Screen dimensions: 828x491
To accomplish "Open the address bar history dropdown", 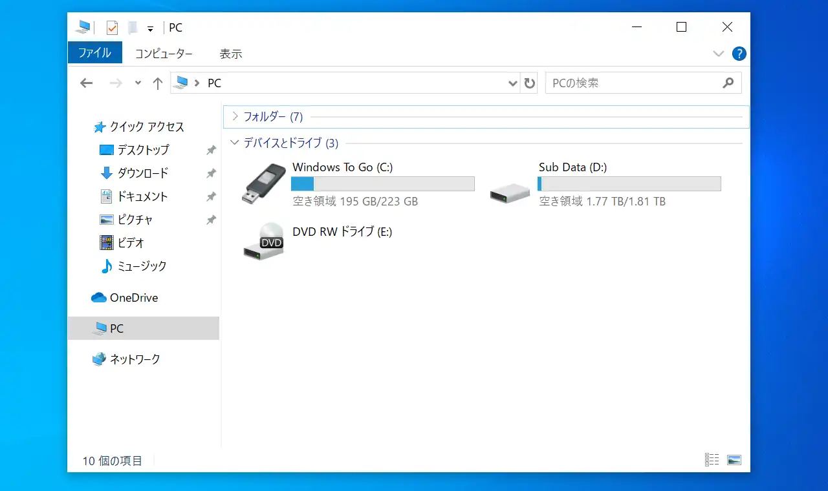I will pyautogui.click(x=513, y=83).
